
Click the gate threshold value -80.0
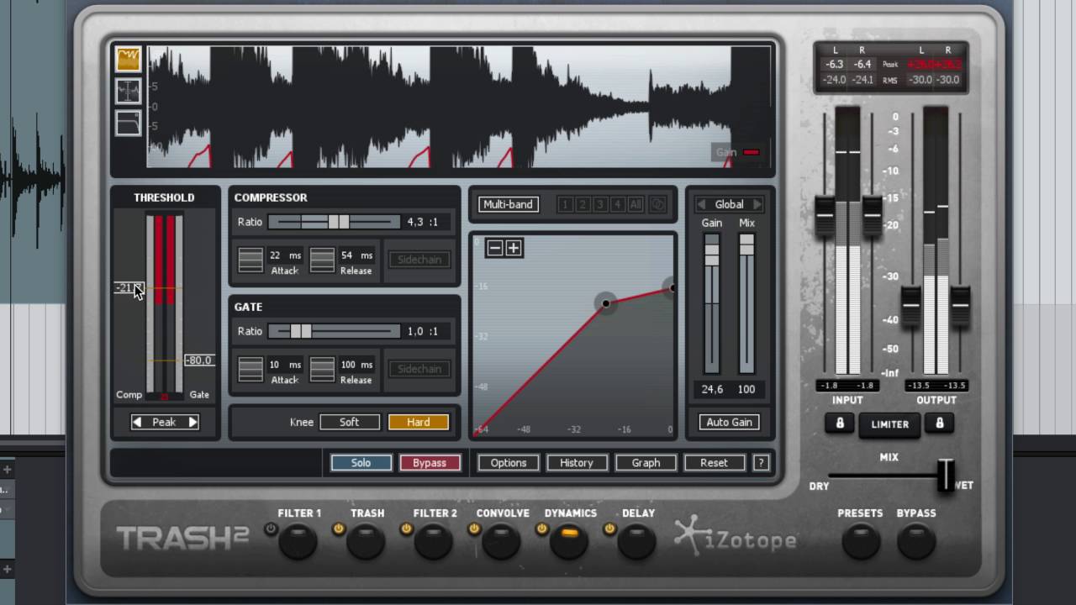199,360
